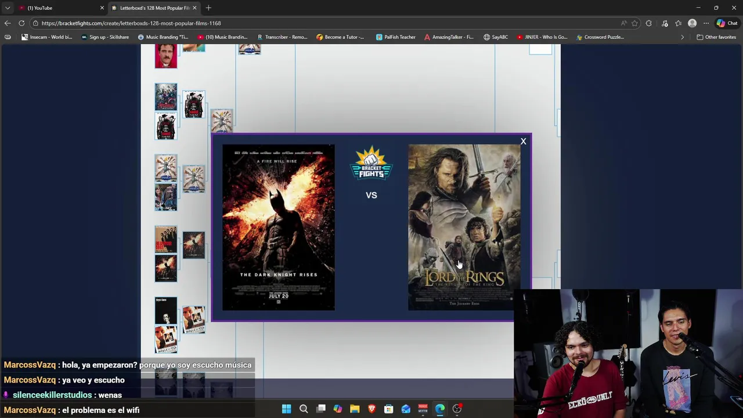
Task: Expand the bookmarks bar overflow chevron
Action: pos(682,37)
